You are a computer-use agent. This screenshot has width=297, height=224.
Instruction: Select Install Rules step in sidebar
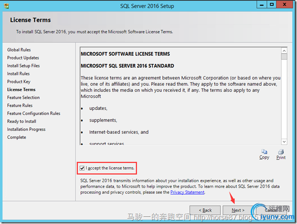18,74
